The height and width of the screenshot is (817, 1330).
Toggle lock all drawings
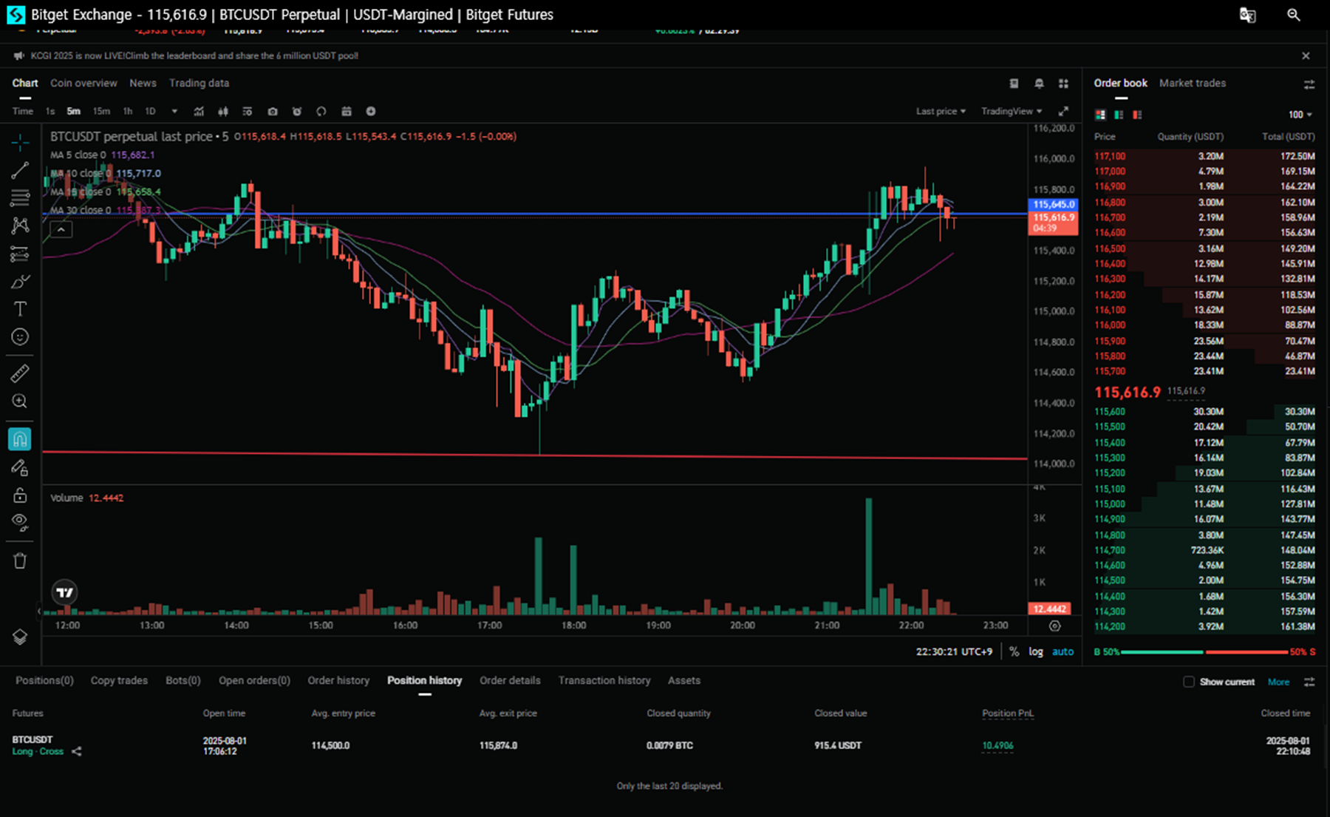(x=20, y=495)
